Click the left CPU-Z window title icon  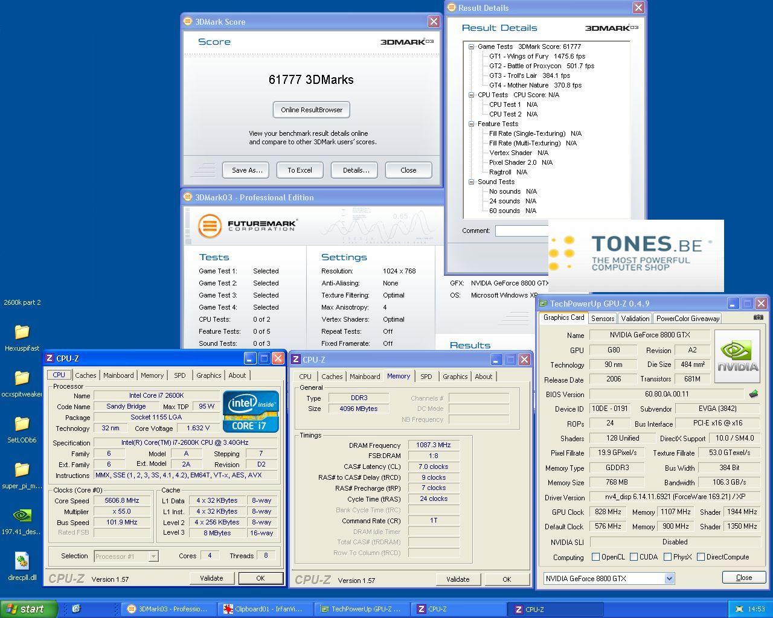click(50, 358)
